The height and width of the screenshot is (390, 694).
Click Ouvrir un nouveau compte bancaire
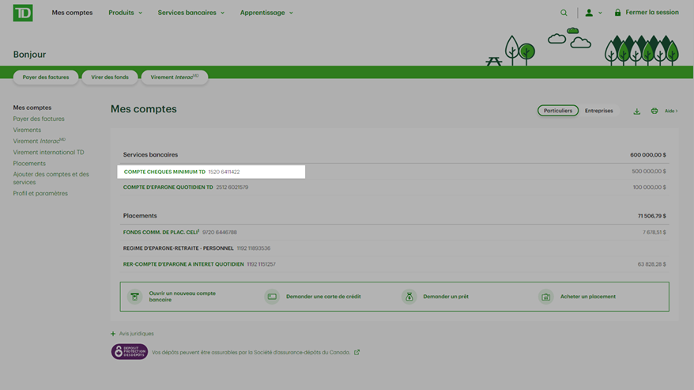point(183,297)
